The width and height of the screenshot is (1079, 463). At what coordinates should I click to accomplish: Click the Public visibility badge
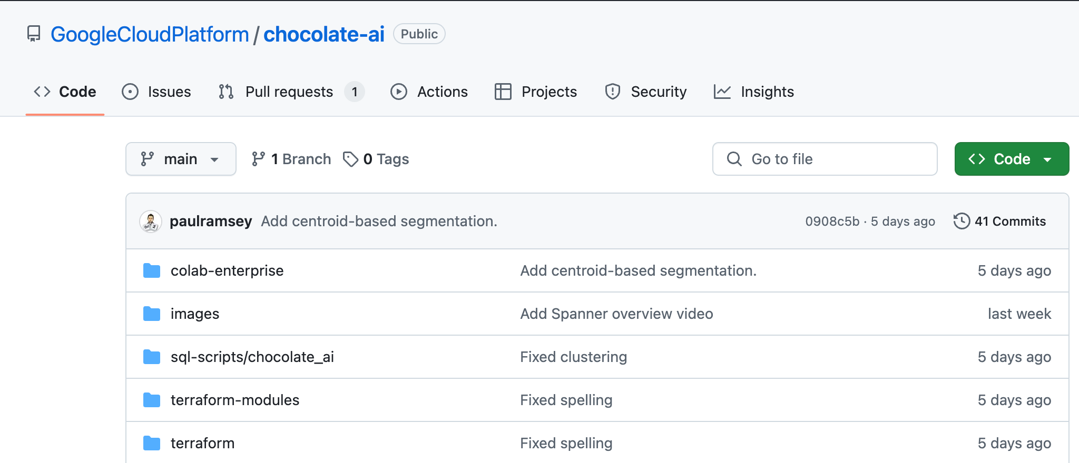[x=419, y=34]
